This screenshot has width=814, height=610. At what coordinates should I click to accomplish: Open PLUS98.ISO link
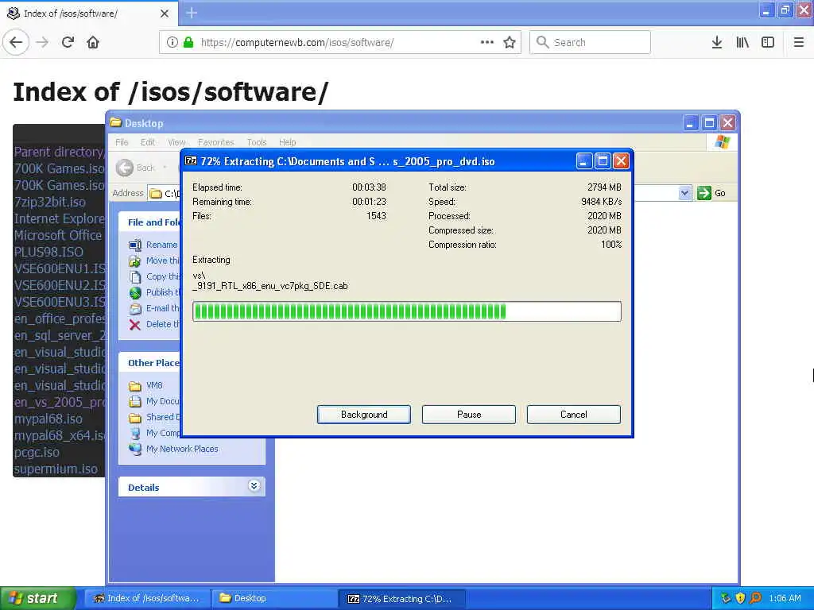click(48, 252)
